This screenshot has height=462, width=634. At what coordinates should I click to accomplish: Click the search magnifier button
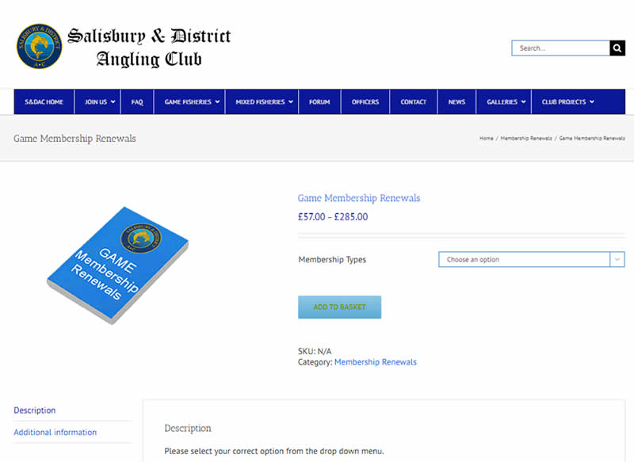coord(617,48)
